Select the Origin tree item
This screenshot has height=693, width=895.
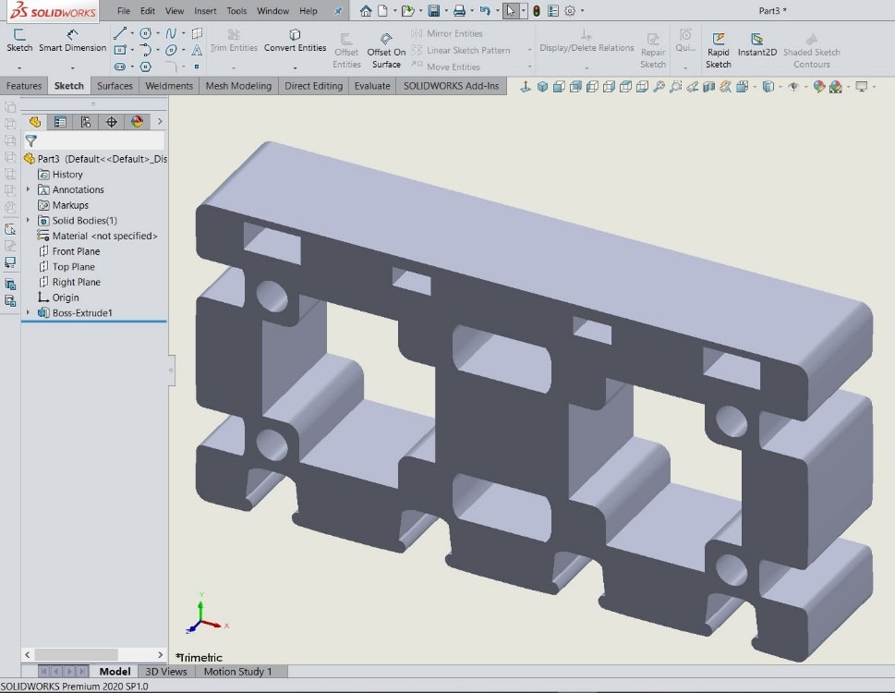click(58, 298)
